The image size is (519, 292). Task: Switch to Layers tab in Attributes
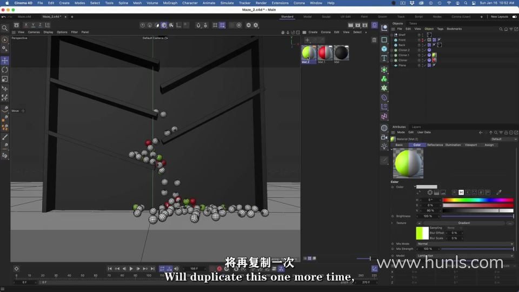(416, 127)
